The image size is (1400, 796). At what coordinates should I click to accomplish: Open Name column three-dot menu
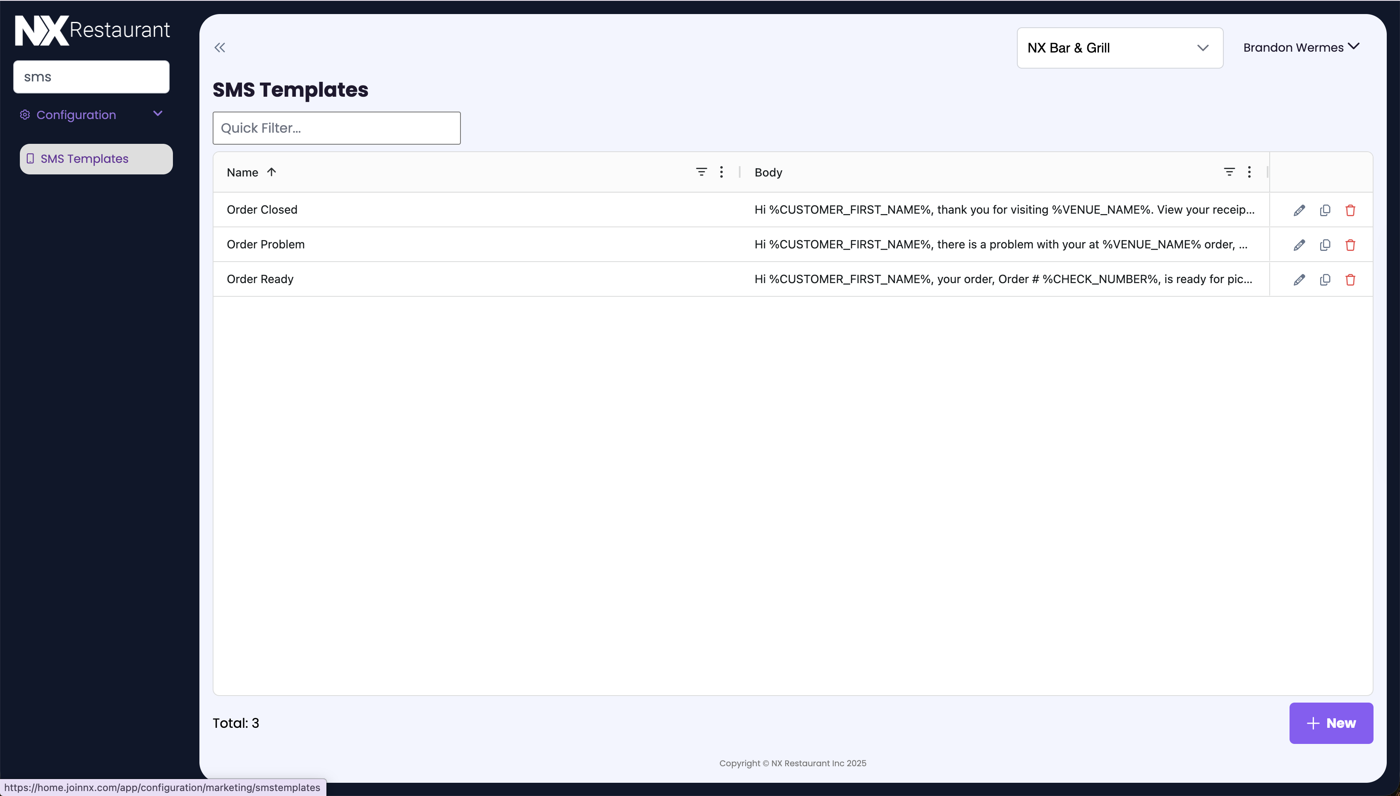(x=721, y=172)
